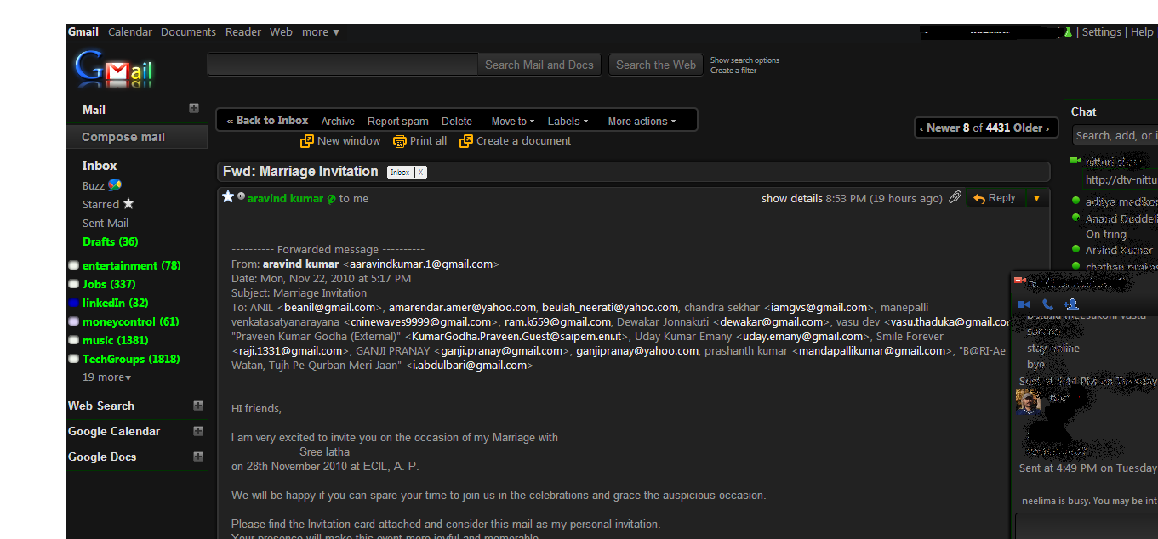
Task: Click the Search Mail and Docs button
Action: coord(539,65)
